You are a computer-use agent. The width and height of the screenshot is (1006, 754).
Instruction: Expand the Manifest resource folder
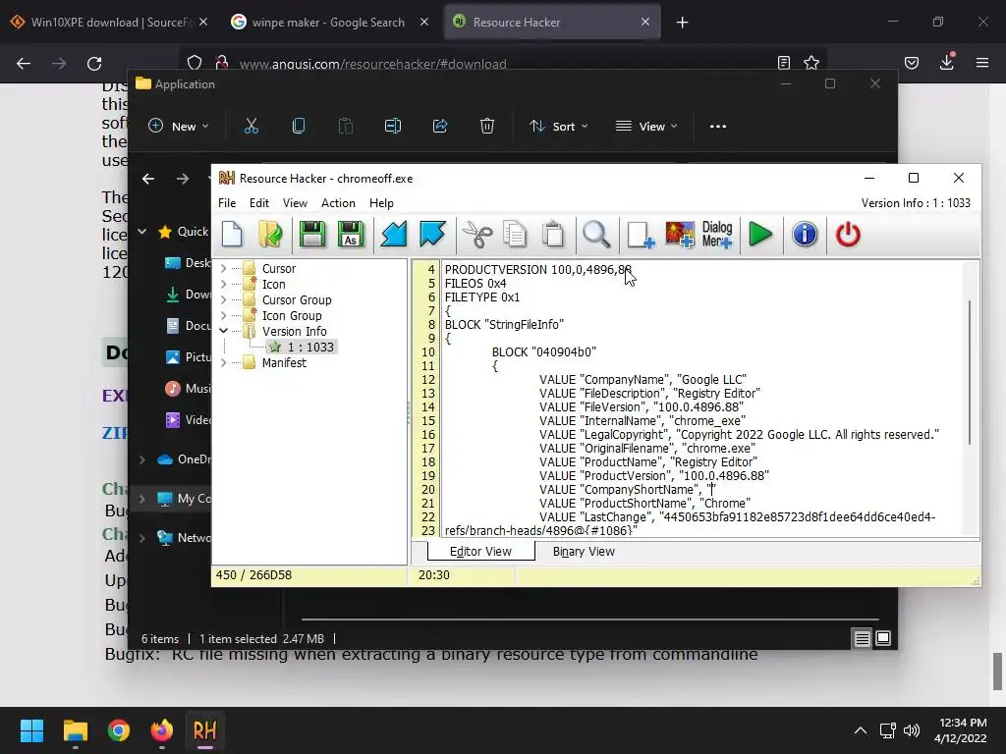coord(223,362)
